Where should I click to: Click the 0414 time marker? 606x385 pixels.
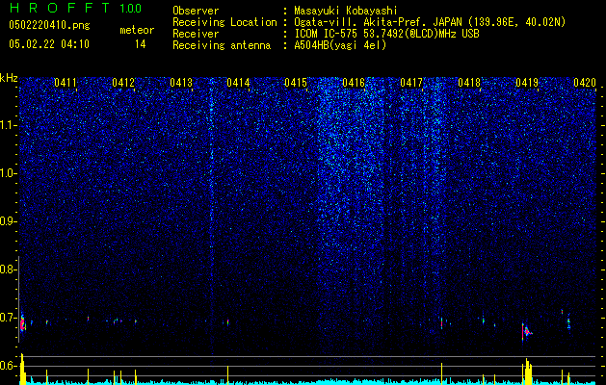pyautogui.click(x=238, y=83)
